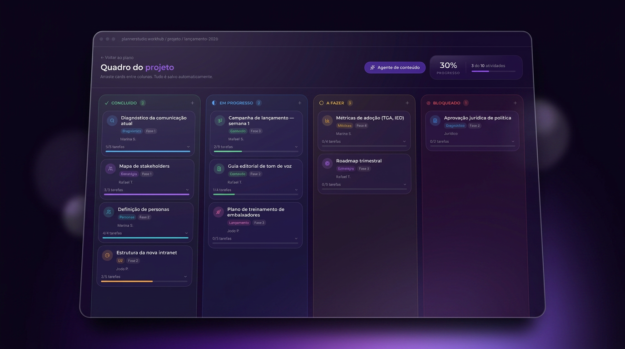Click the document icon on Guia editorial card
This screenshot has height=349, width=625.
tap(219, 169)
